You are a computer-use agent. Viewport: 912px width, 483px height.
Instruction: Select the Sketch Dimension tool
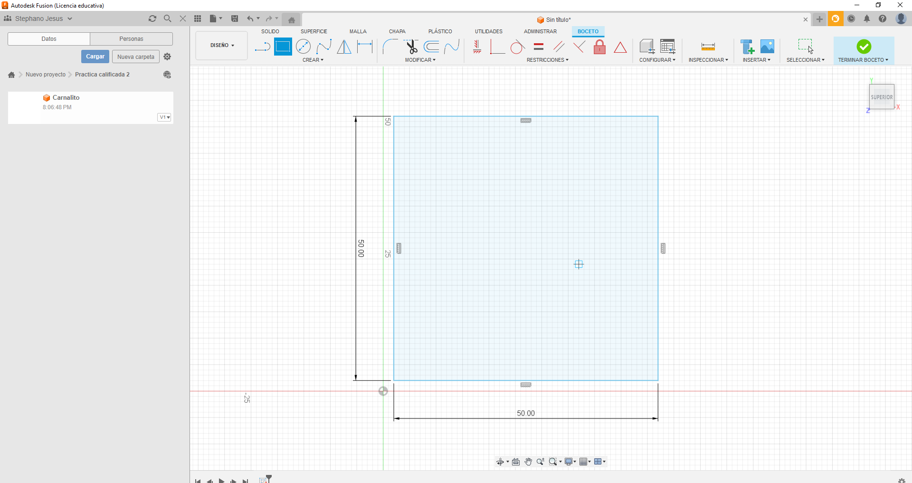click(365, 47)
